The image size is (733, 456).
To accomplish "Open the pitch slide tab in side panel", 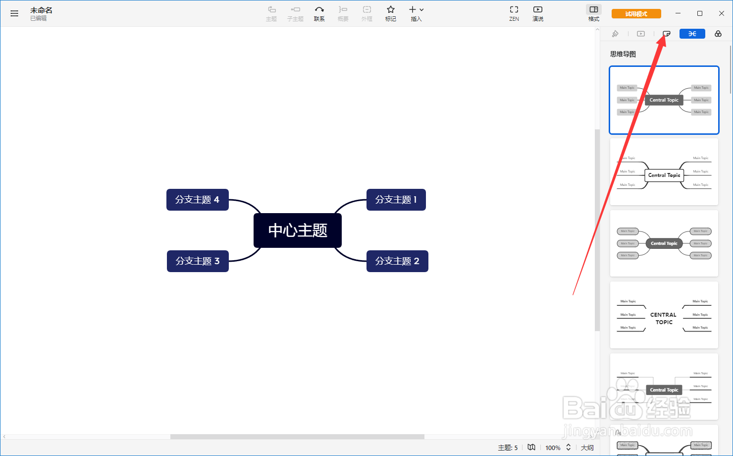I will tap(641, 34).
